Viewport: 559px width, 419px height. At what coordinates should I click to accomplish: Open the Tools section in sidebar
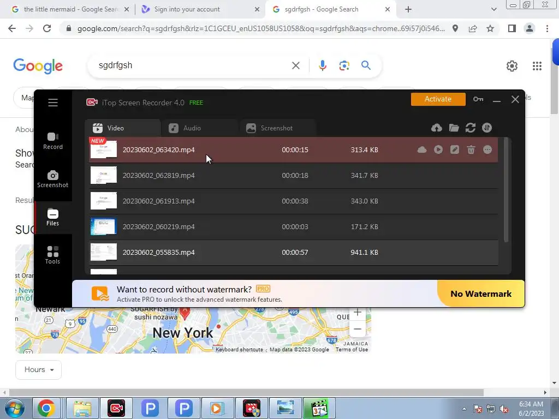pyautogui.click(x=53, y=255)
